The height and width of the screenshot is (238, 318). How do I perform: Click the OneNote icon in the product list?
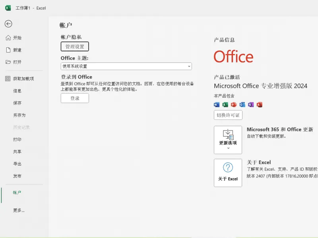[x=250, y=105]
